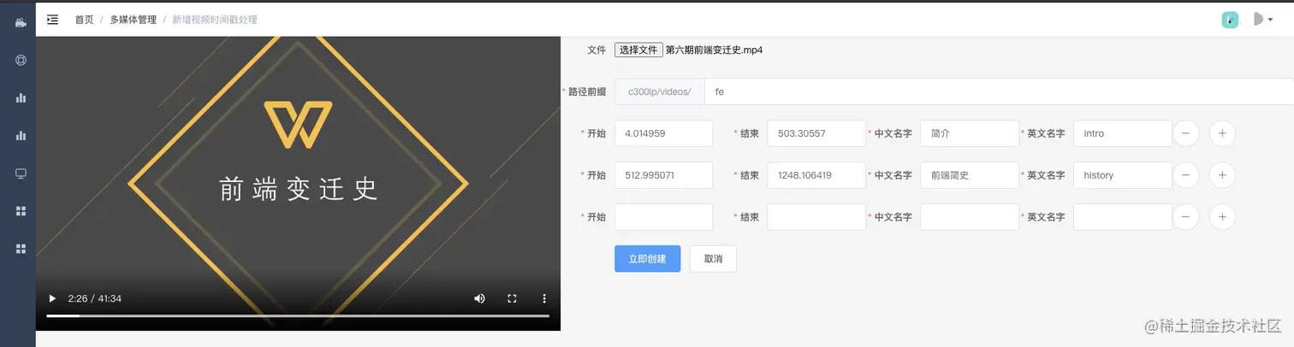This screenshot has width=1294, height=347.
Task: Focus 英文名字 field containing intro
Action: (1123, 133)
